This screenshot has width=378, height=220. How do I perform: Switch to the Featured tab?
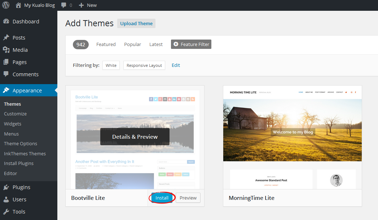(x=106, y=45)
